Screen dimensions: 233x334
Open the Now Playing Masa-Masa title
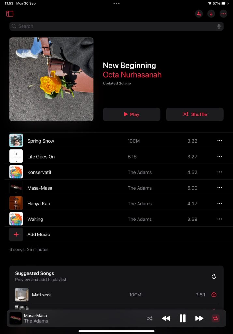coord(35,316)
